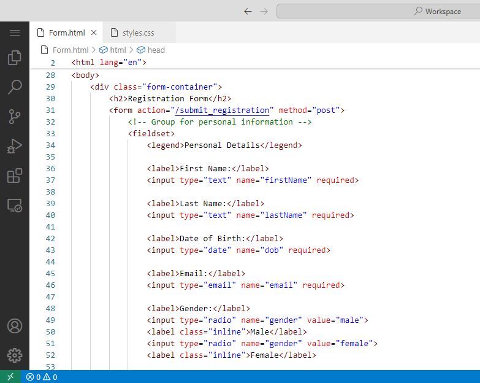Place cursor on the body tag line
Screen dimensions: 480x383
tap(85, 75)
